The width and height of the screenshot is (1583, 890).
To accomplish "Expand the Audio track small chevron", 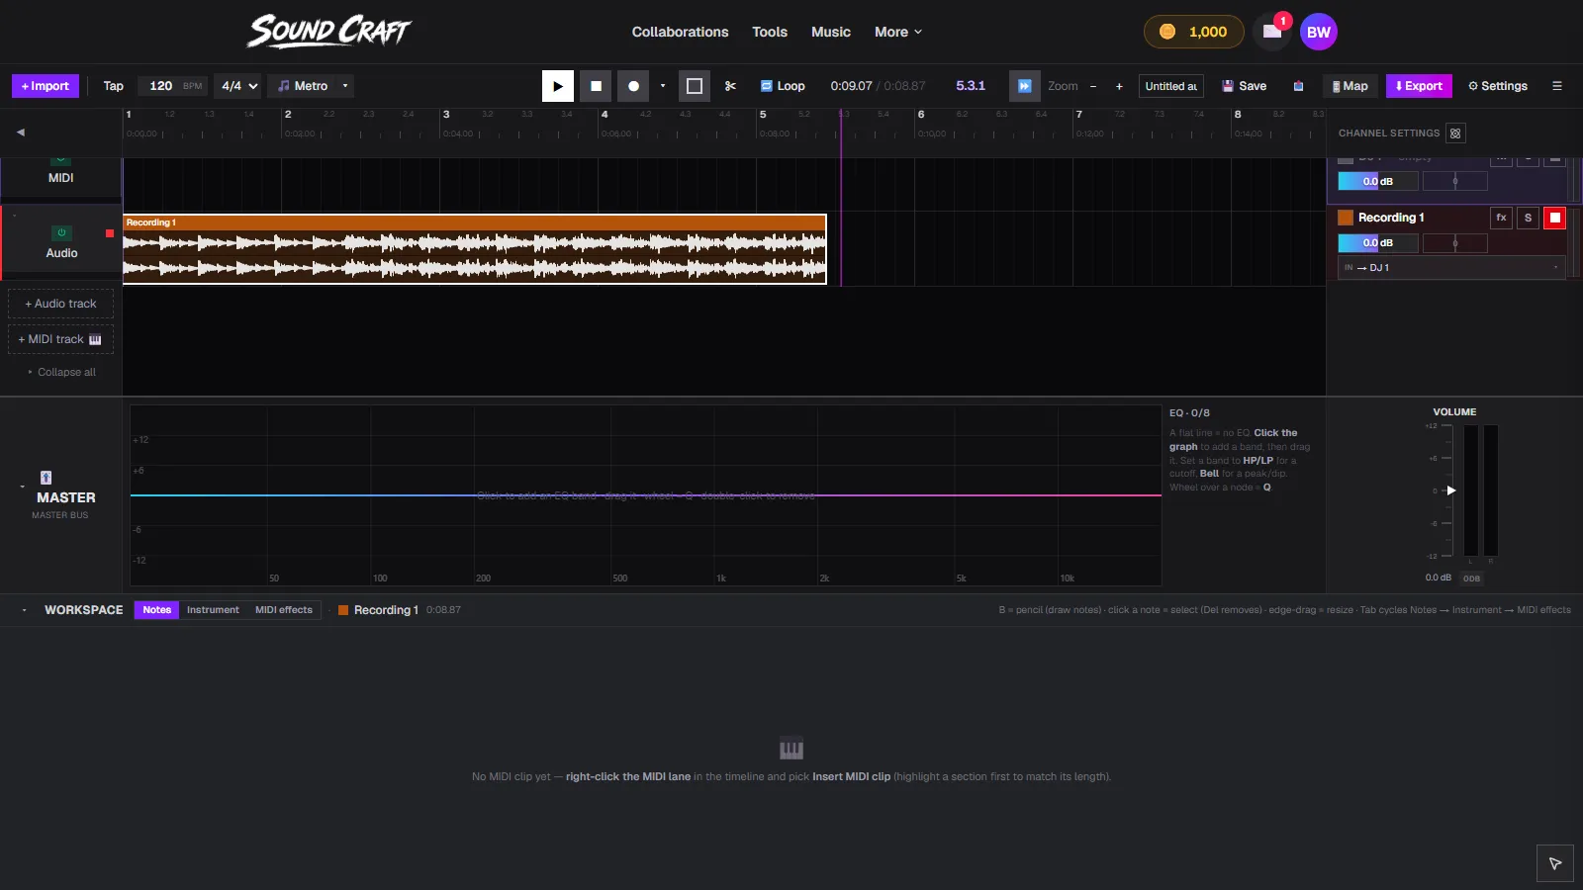I will click(x=14, y=216).
